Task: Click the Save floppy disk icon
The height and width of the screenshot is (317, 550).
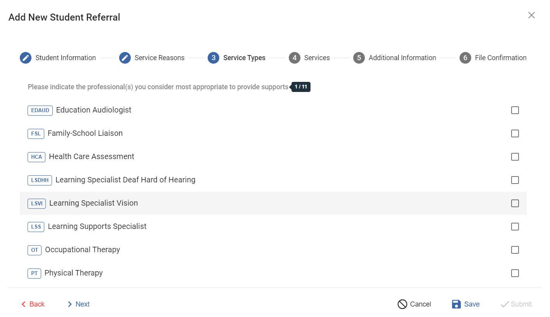Action: (456, 304)
